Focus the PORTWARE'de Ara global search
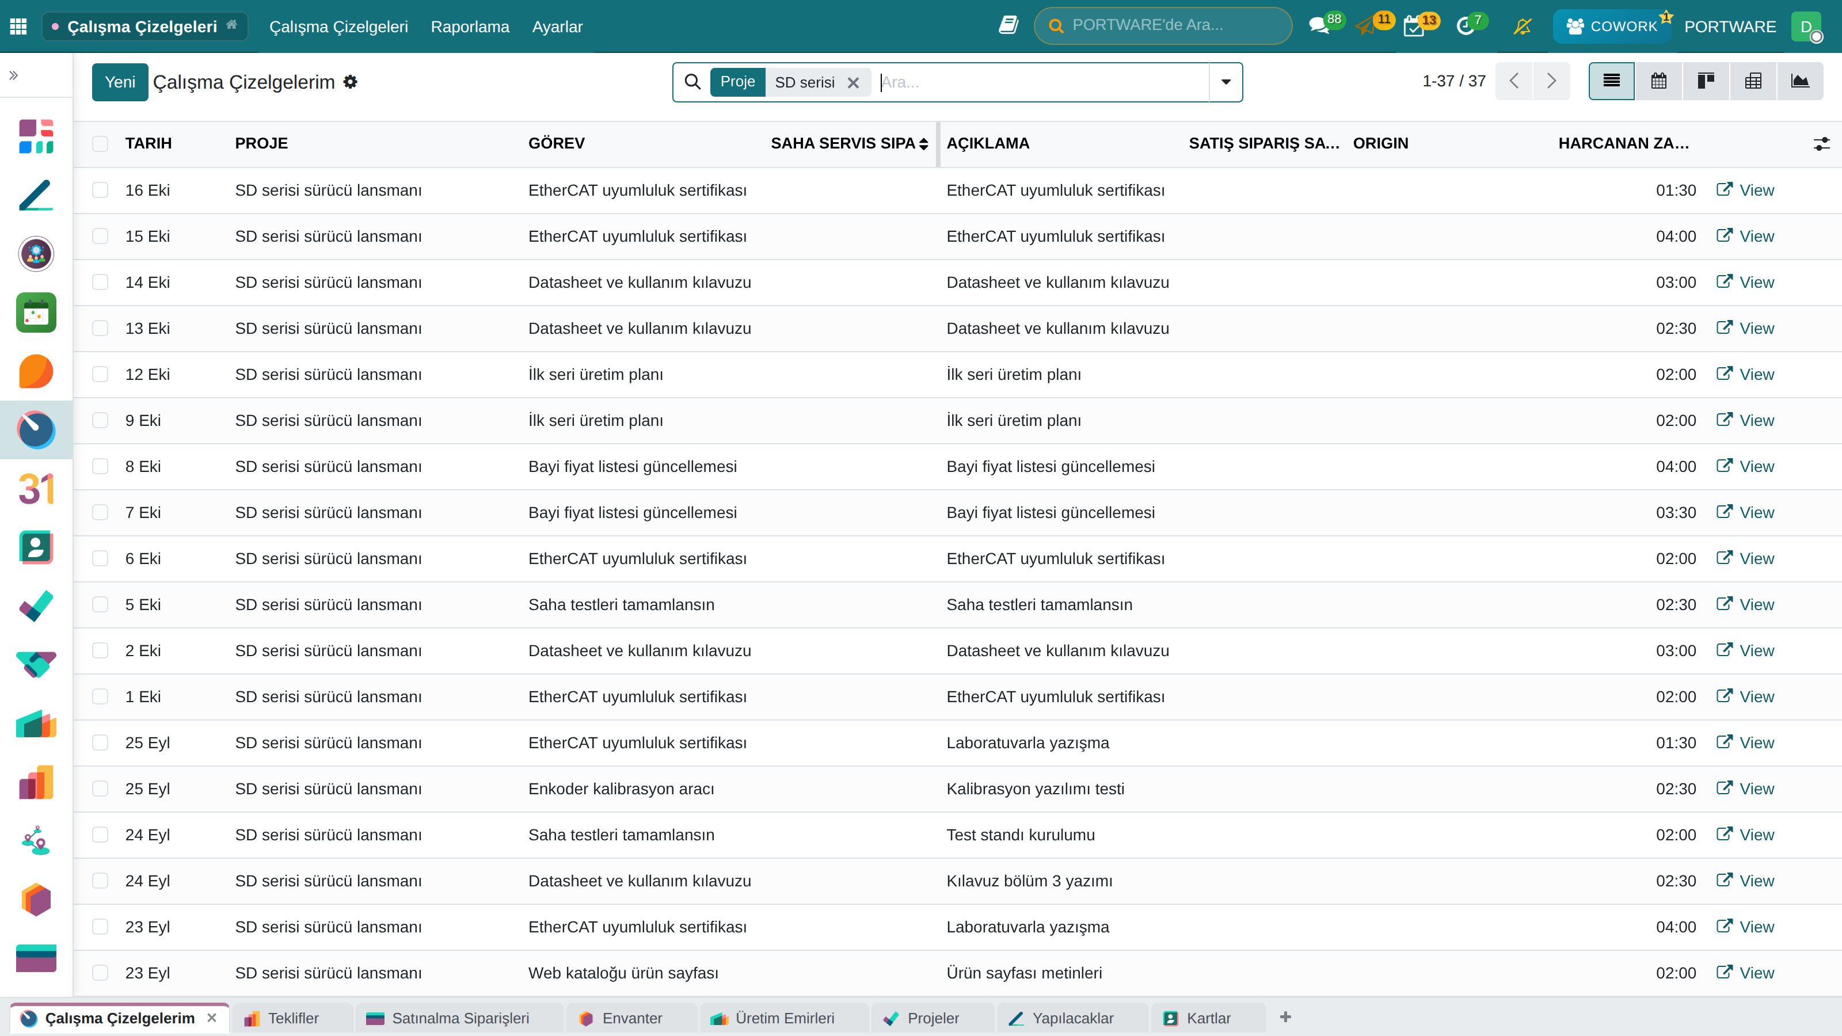Screen dimensions: 1842x1036 [1163, 26]
